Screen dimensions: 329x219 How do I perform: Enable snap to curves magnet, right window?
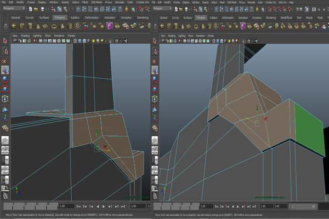point(275,9)
